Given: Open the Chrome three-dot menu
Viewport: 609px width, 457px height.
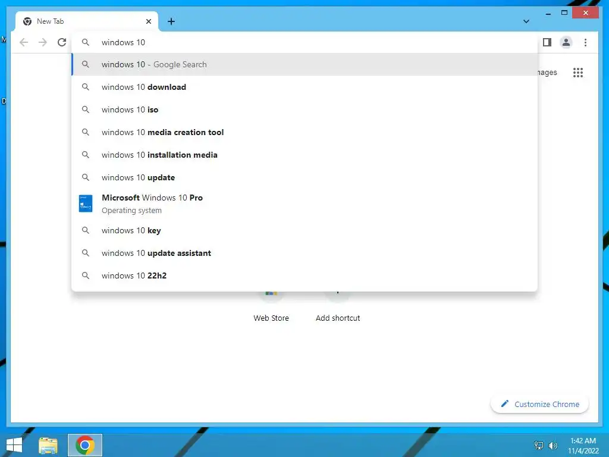Looking at the screenshot, I should point(585,42).
